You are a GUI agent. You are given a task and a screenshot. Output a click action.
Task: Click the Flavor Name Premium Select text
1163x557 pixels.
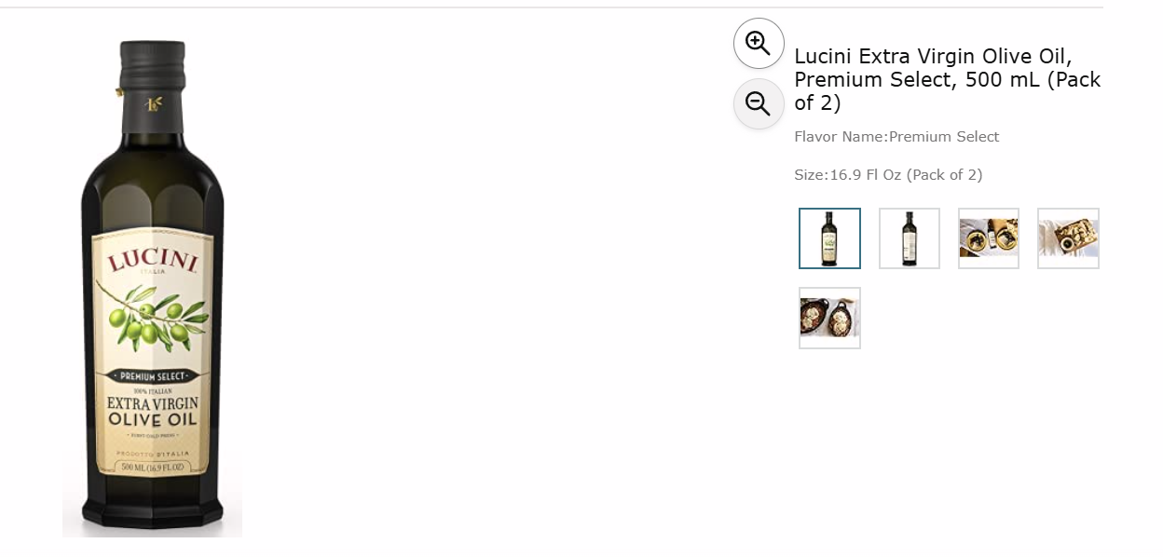pyautogui.click(x=896, y=137)
